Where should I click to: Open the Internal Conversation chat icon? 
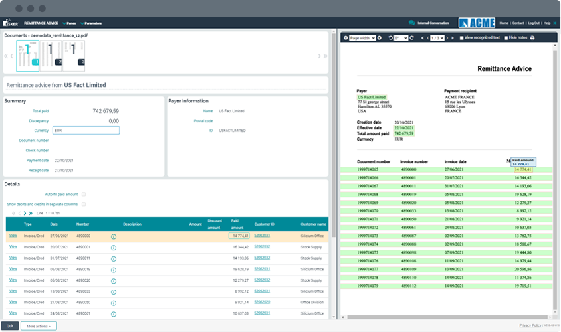pyautogui.click(x=412, y=23)
